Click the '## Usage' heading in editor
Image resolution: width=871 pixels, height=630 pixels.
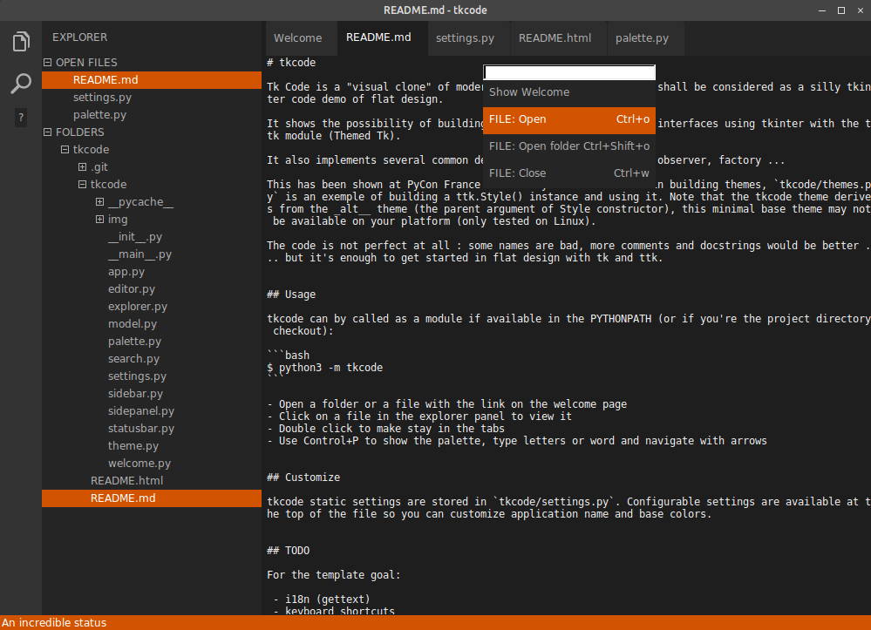(x=291, y=295)
